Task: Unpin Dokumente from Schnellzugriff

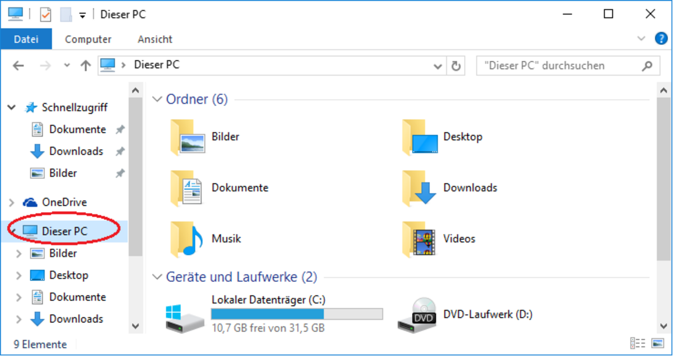Action: (119, 130)
